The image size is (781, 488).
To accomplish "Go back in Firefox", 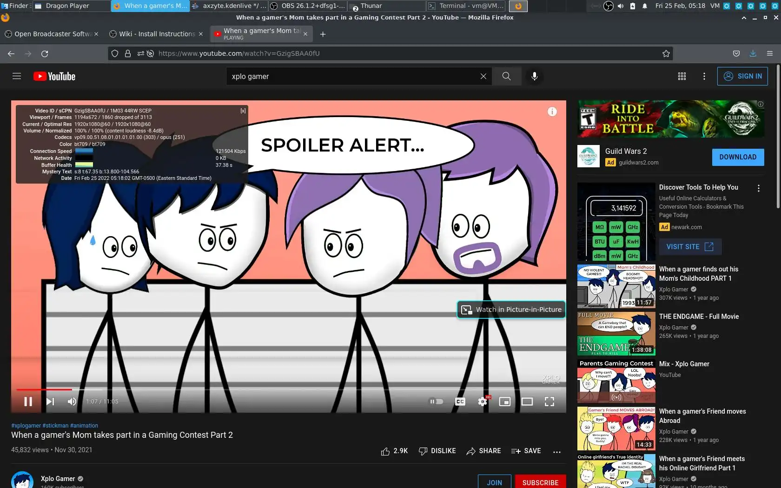I will (11, 53).
